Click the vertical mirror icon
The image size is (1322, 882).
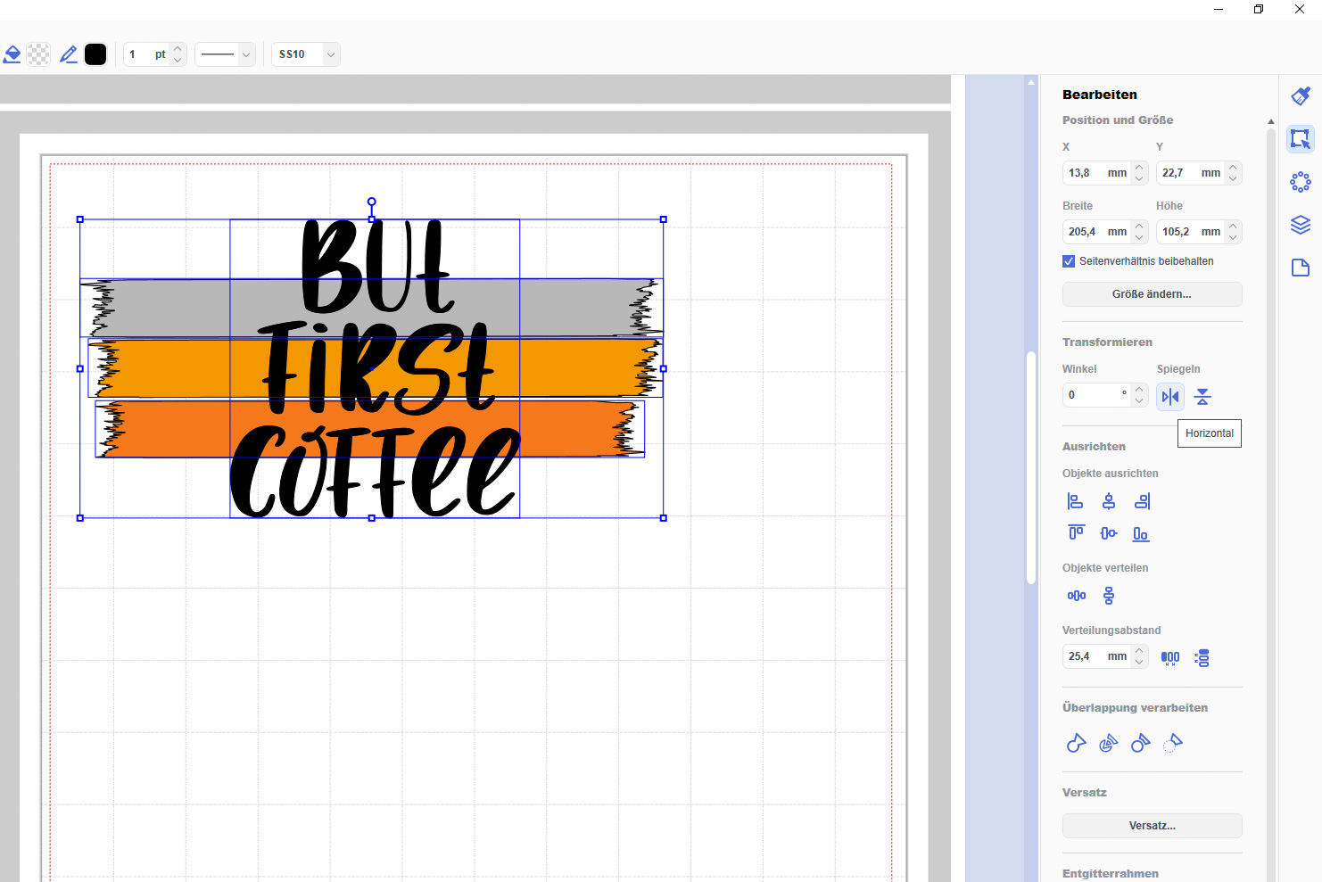(x=1202, y=397)
